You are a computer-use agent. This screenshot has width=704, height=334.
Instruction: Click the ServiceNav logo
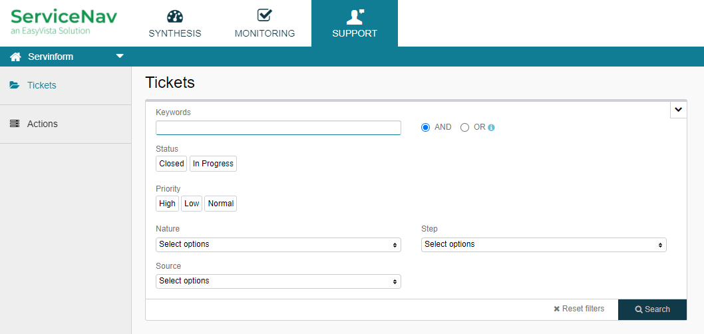(x=64, y=21)
